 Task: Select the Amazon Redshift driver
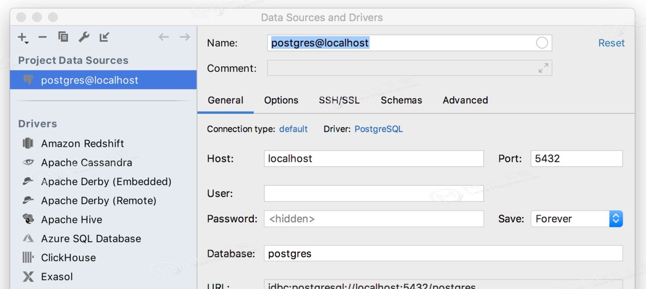click(x=83, y=143)
